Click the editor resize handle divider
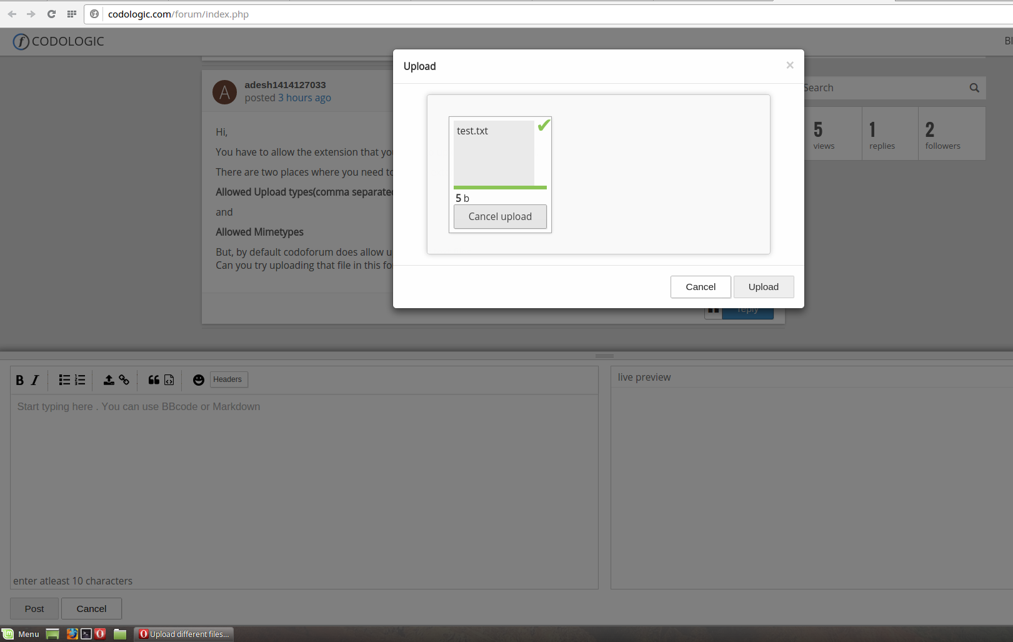The width and height of the screenshot is (1013, 642). (604, 356)
